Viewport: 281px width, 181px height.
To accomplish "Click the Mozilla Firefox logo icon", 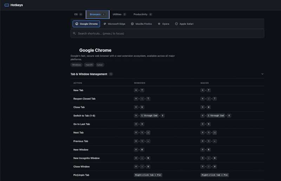I will tap(132, 24).
